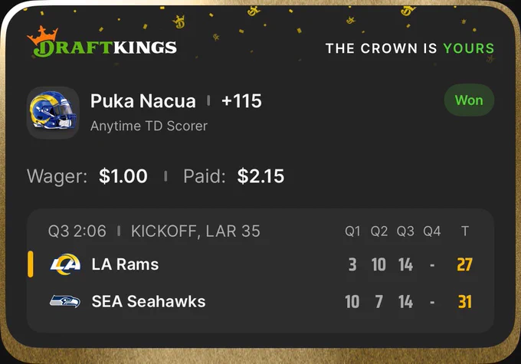This screenshot has width=521, height=364.
Task: Click the $2.15 paid amount
Action: click(x=260, y=175)
